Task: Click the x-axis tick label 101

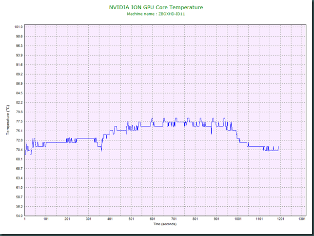Action: 46,219
